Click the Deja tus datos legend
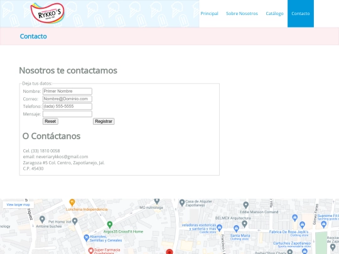339x254 pixels. [37, 83]
